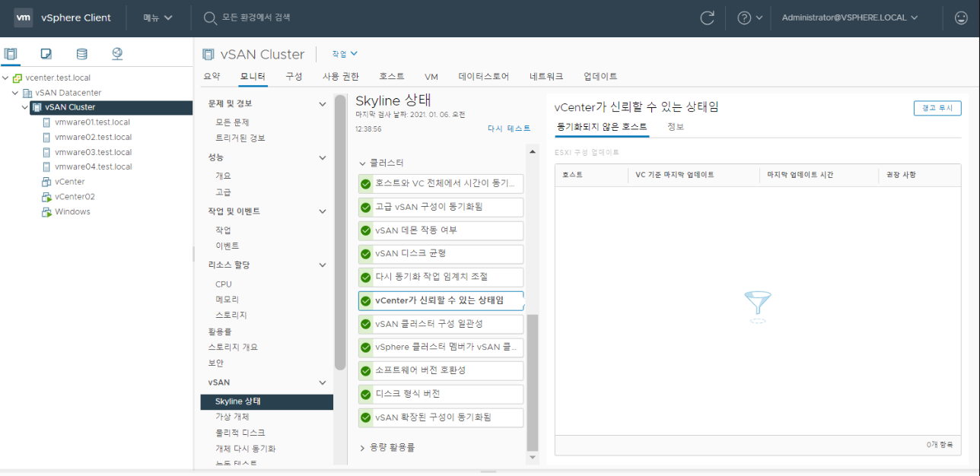Collapse 성능 section

323,157
